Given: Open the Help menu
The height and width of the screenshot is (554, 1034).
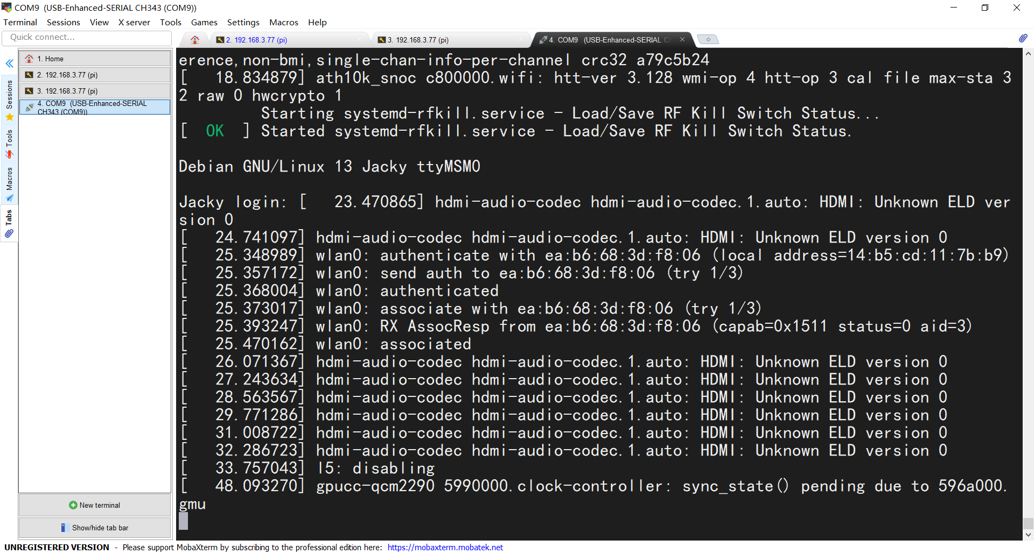Looking at the screenshot, I should (317, 22).
